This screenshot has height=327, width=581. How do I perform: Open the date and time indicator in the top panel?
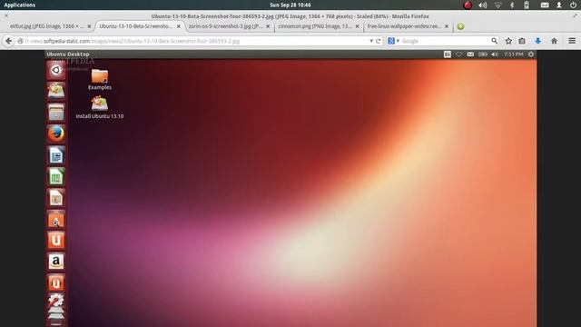click(x=290, y=5)
